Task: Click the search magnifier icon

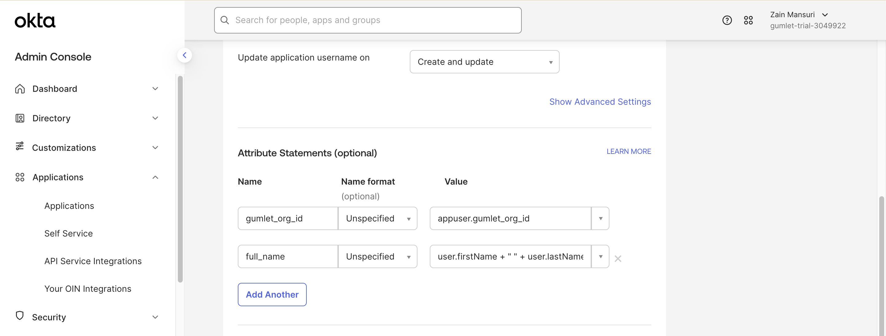Action: click(225, 20)
